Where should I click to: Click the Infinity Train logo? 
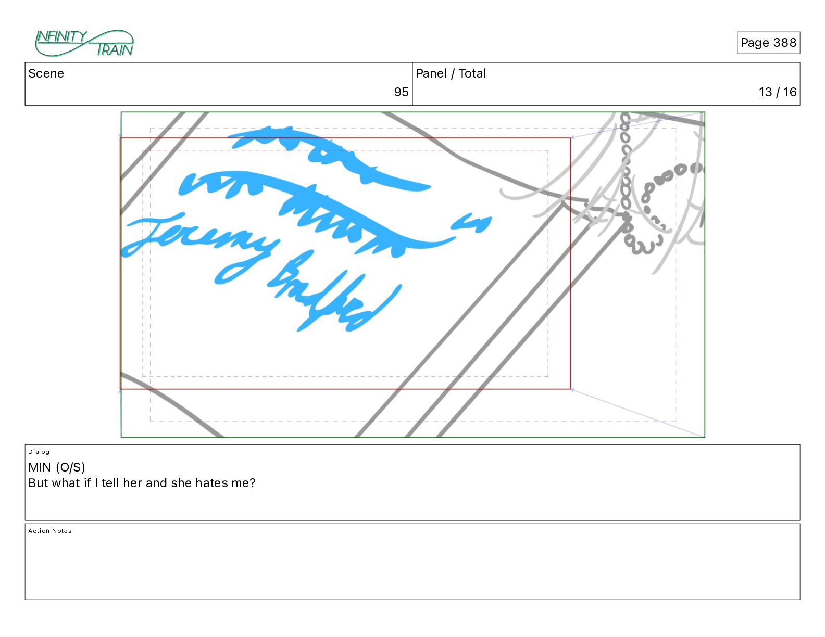[84, 43]
